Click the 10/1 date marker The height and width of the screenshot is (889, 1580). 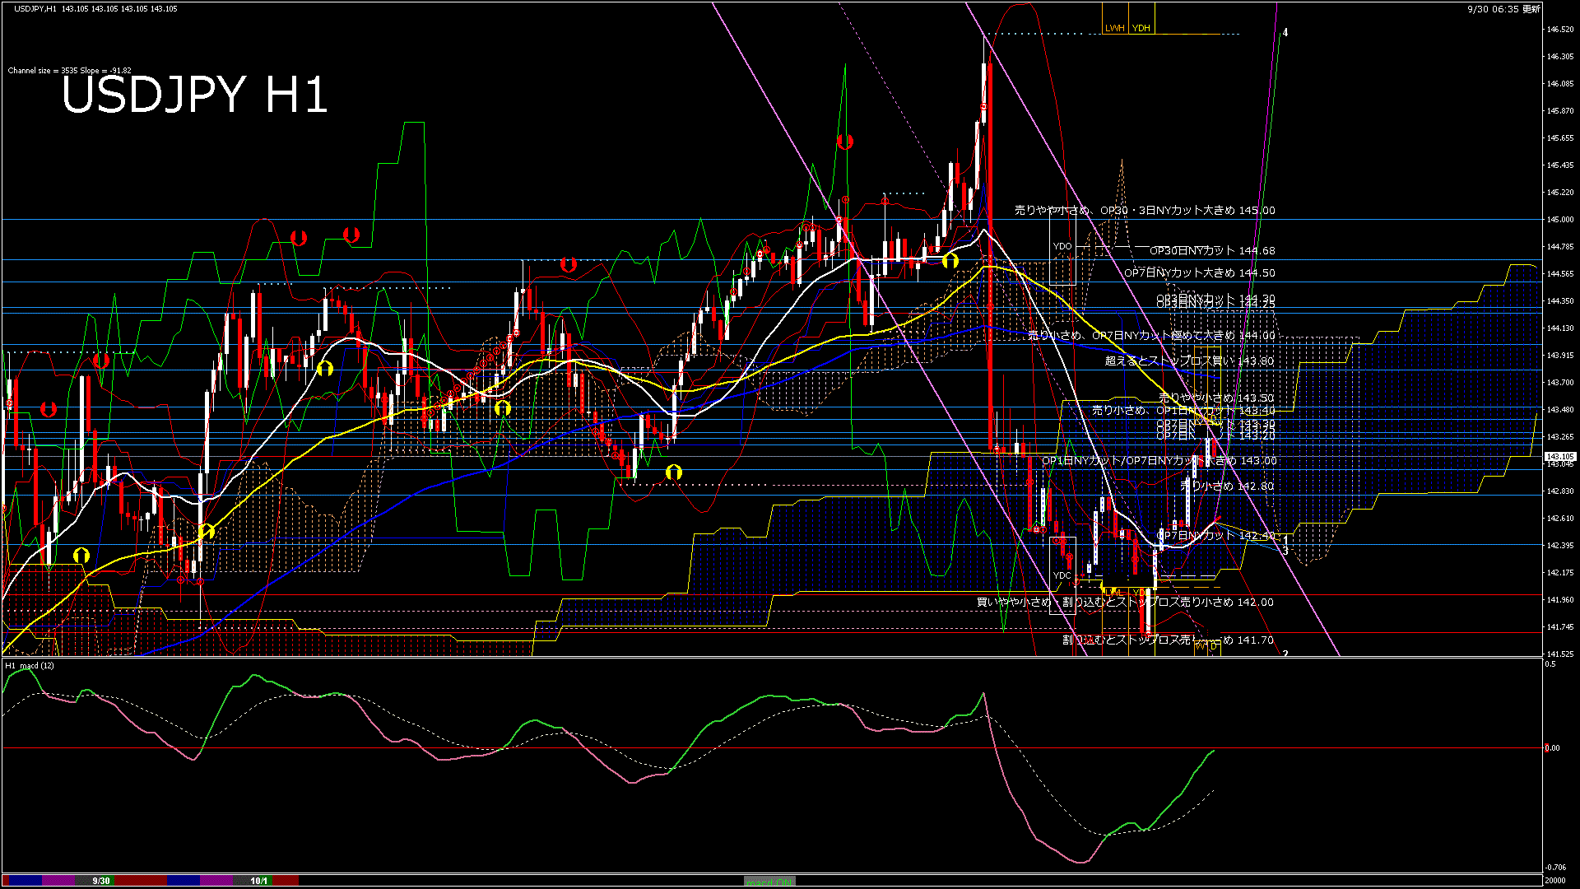pyautogui.click(x=259, y=881)
